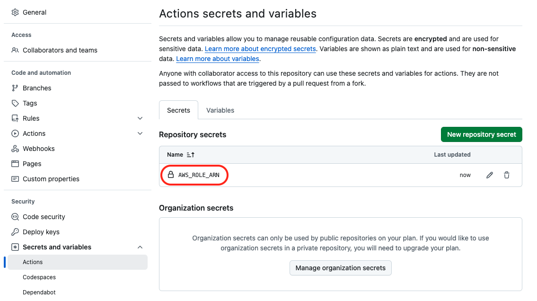This screenshot has height=301, width=537.
Task: Open General settings via gear icon
Action: [14, 12]
